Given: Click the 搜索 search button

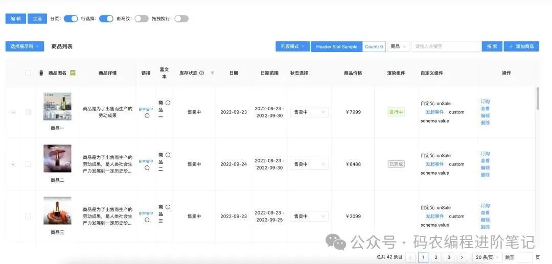Looking at the screenshot, I should [x=492, y=46].
